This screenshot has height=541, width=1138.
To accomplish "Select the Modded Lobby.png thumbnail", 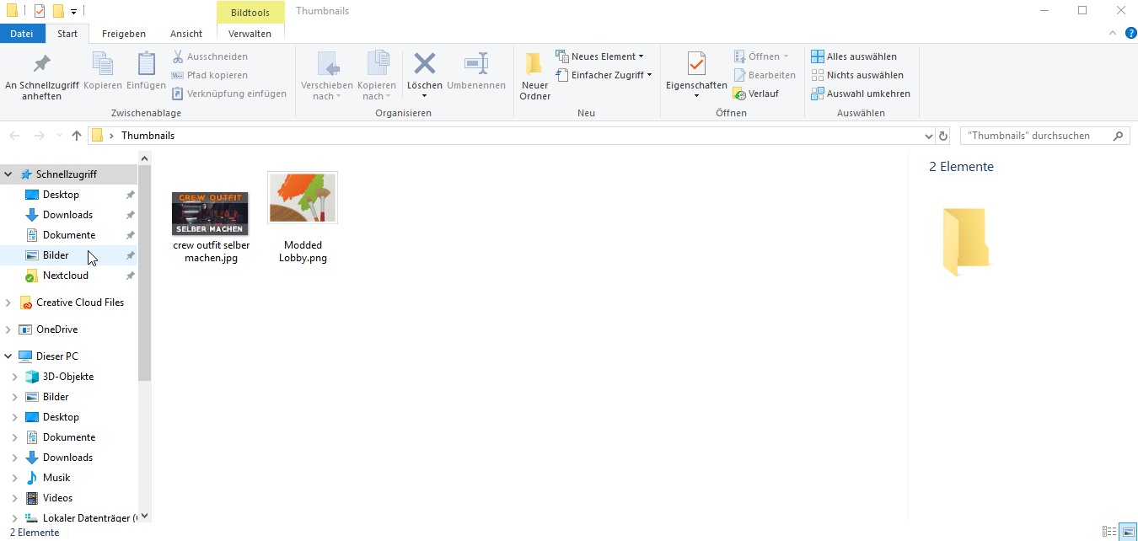I will (302, 197).
